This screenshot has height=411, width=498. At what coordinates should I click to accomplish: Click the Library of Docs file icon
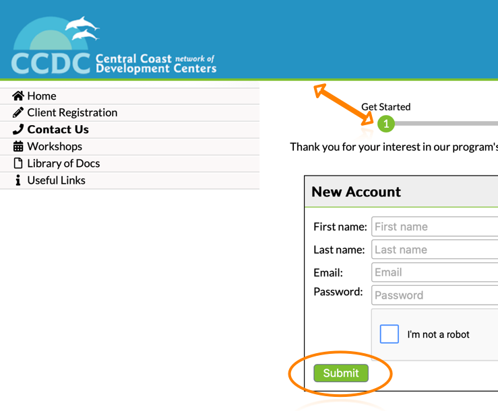[x=18, y=163]
